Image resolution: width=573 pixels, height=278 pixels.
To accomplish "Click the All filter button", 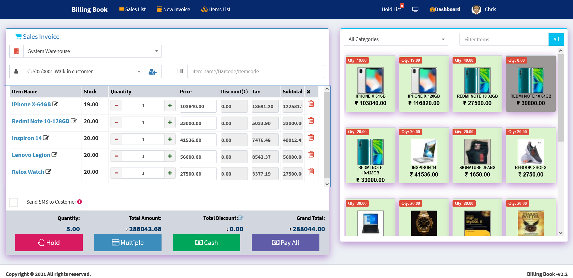I will point(556,39).
